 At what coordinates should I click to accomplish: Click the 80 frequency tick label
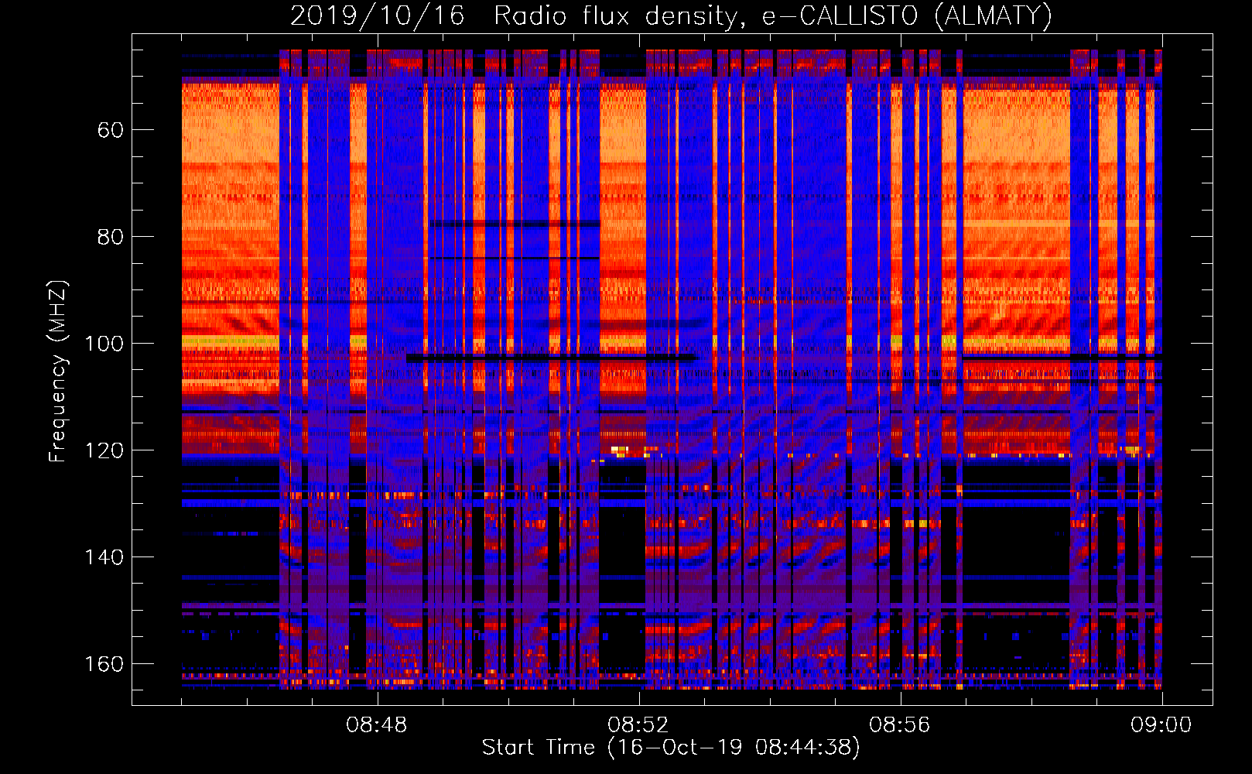[x=111, y=237]
